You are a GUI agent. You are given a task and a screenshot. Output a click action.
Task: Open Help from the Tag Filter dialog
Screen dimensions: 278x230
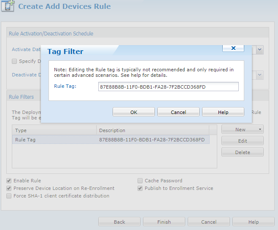click(223, 112)
